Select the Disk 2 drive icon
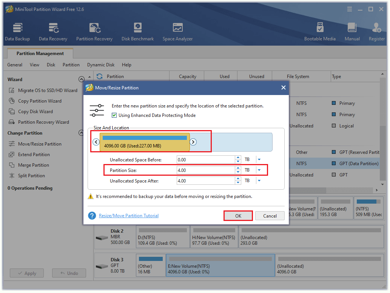The height and width of the screenshot is (293, 390). pos(102,238)
